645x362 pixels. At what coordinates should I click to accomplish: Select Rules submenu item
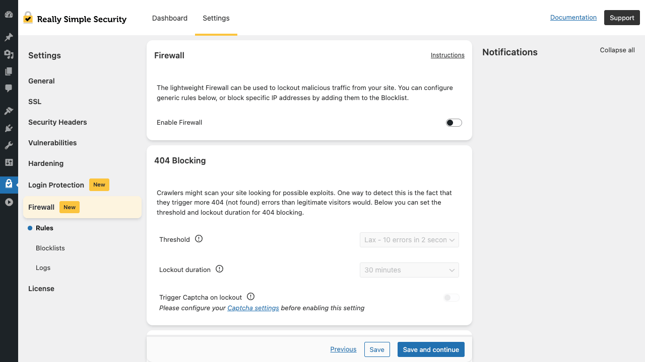(44, 228)
